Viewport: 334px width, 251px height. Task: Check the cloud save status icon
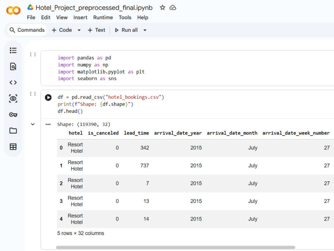(173, 8)
